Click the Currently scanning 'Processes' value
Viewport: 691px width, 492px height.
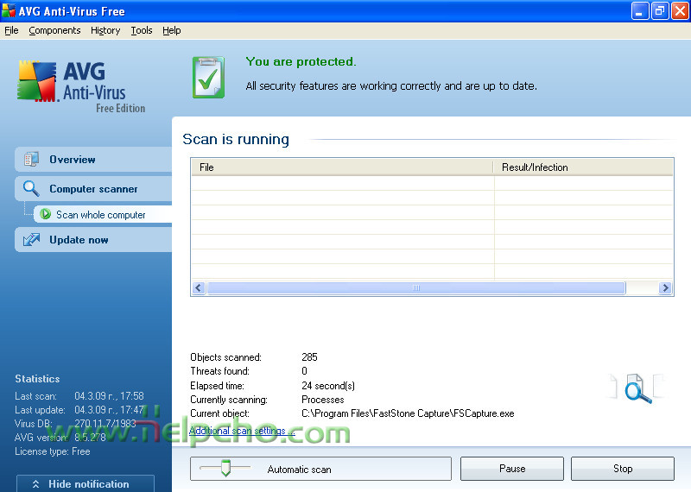point(322,400)
